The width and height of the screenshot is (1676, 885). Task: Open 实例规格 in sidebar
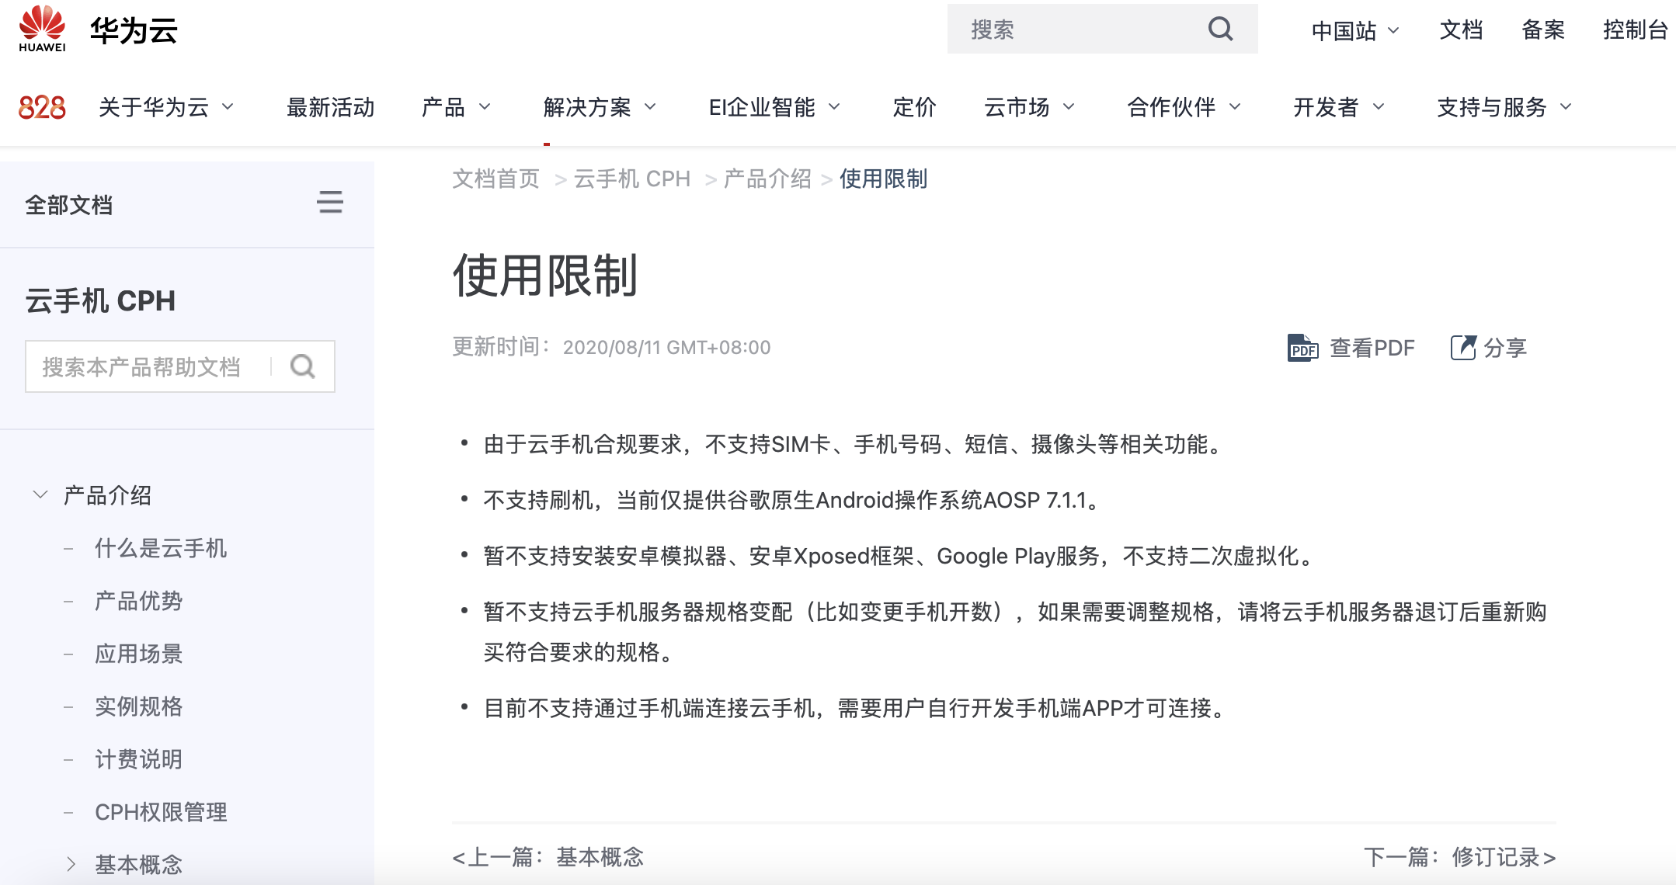pos(138,706)
